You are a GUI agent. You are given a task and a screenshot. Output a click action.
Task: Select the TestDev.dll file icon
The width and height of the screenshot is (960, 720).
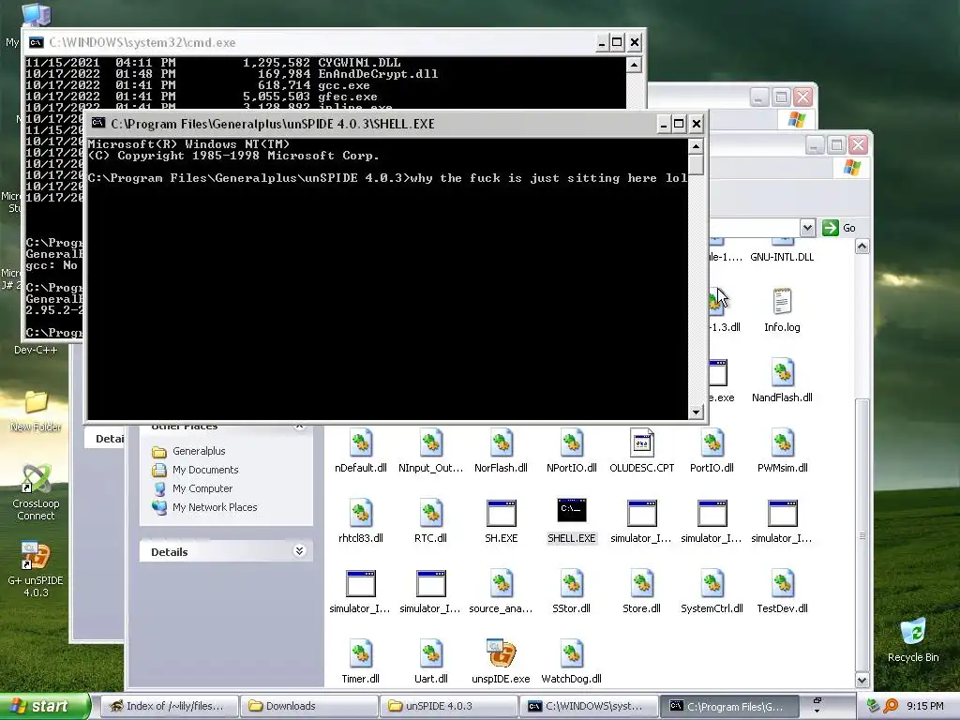pos(783,583)
